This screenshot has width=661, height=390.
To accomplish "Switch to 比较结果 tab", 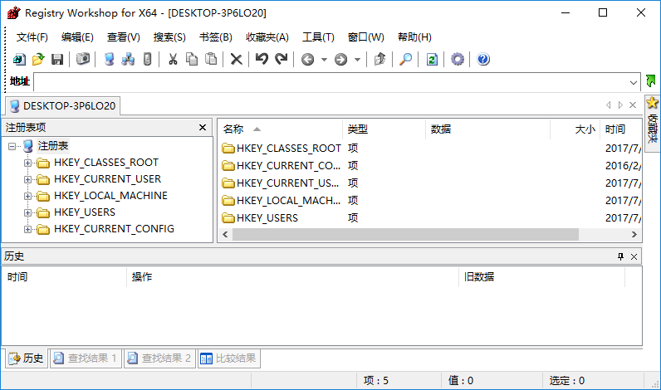I will tap(228, 358).
